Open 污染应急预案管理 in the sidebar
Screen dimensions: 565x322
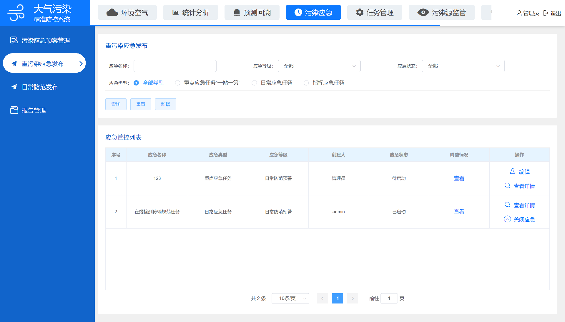pos(45,40)
